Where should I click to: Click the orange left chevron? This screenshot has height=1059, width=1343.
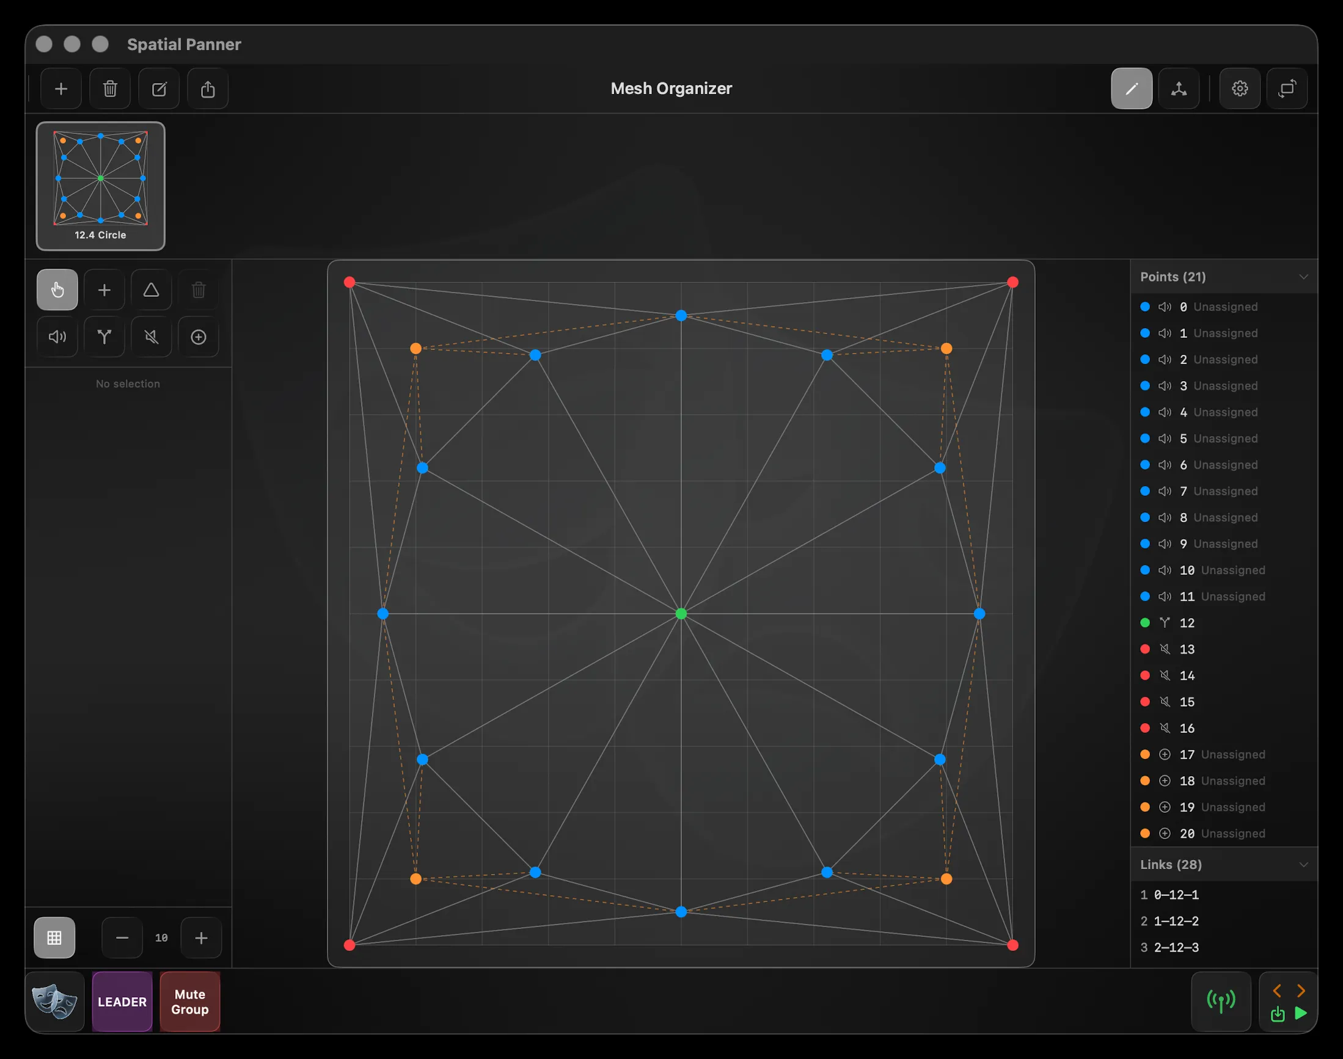click(1276, 991)
